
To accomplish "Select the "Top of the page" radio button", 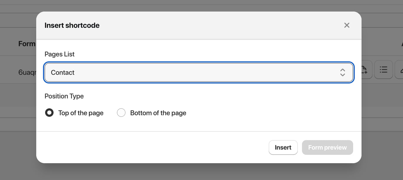I will click(49, 113).
